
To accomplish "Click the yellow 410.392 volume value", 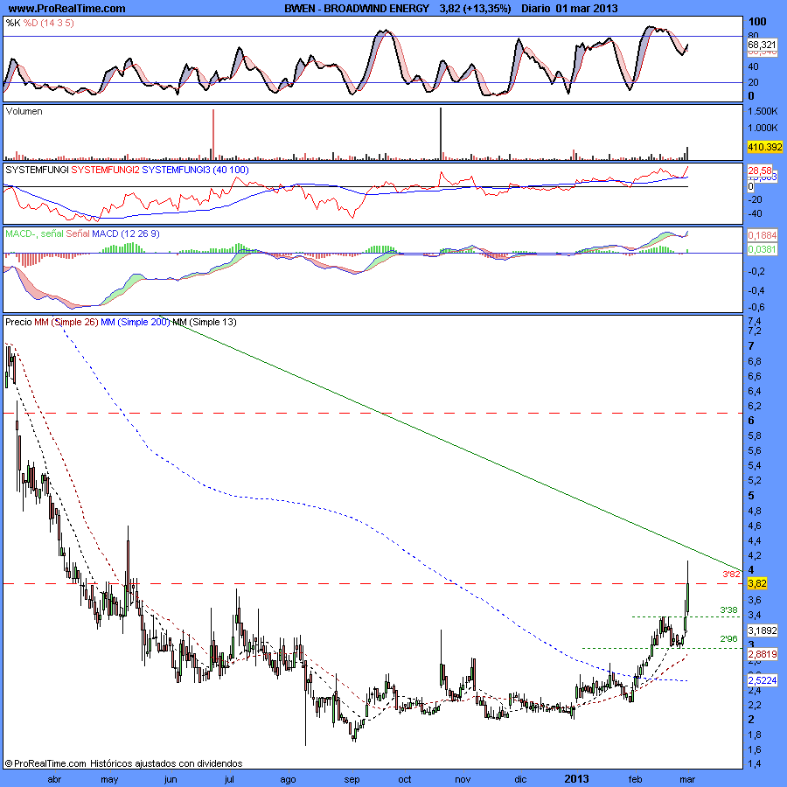I will click(x=764, y=147).
